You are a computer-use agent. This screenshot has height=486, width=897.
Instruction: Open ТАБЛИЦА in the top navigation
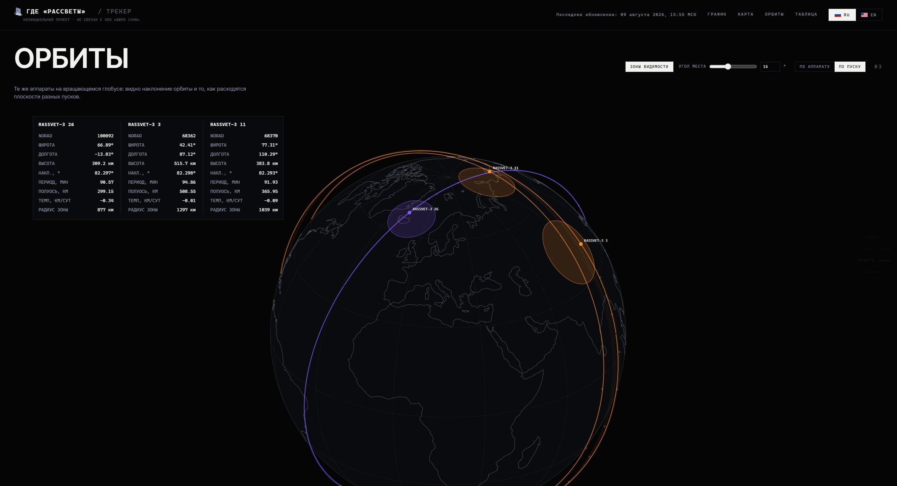pos(806,15)
